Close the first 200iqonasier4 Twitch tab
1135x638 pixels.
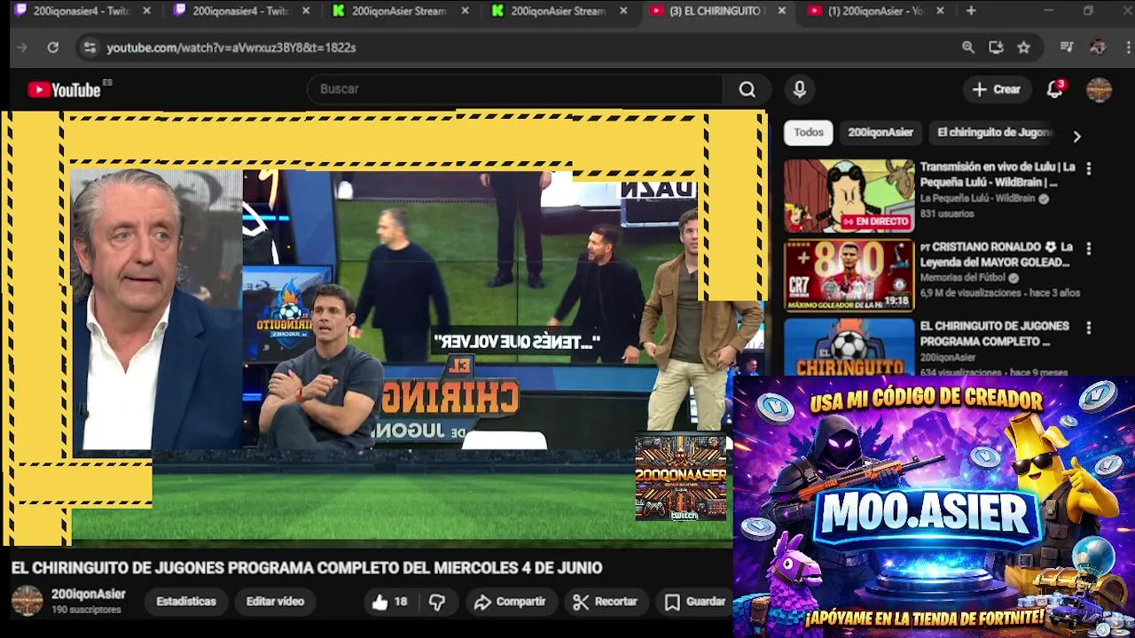(146, 11)
